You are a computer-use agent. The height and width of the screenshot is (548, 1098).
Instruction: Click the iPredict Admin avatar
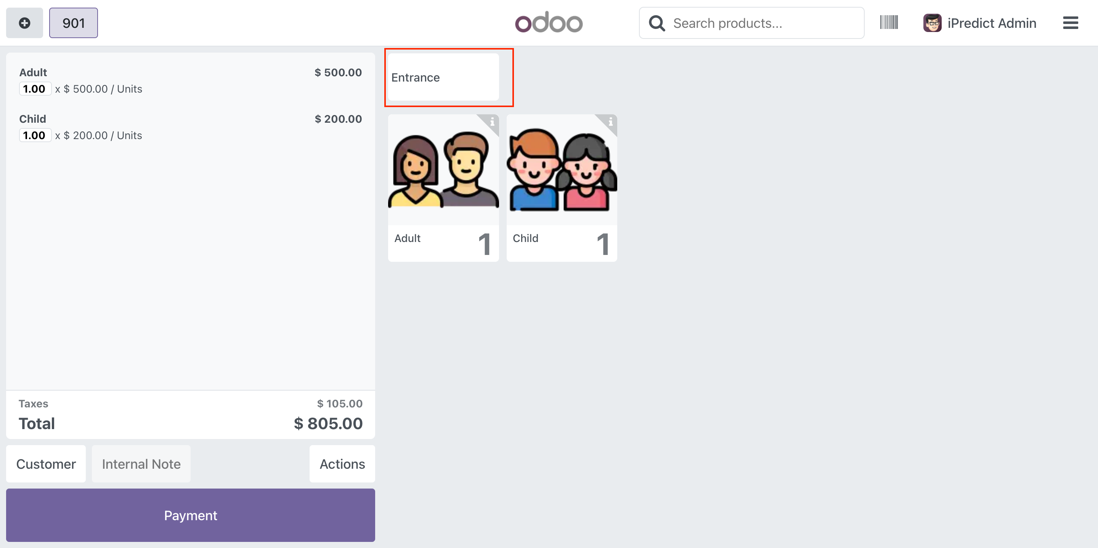(932, 23)
